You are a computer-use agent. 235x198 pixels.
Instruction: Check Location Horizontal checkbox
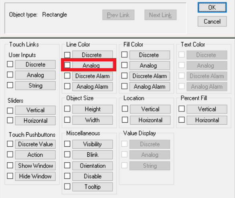pyautogui.click(x=125, y=120)
